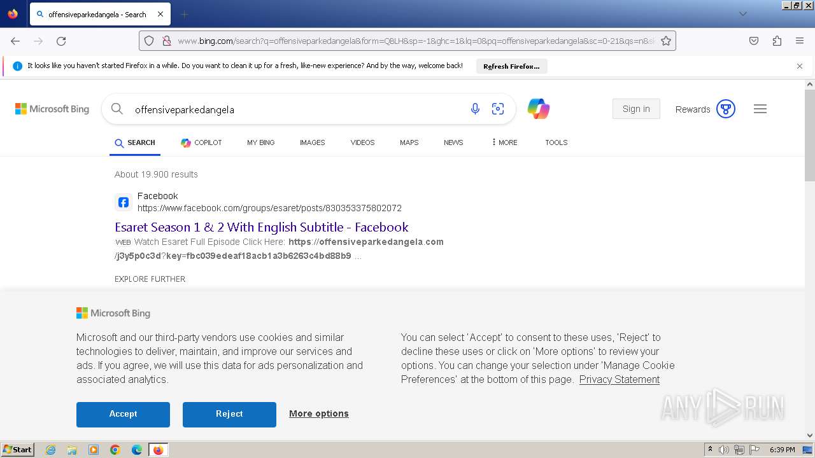Dismiss the Firefox refresh notification bar

click(x=800, y=66)
